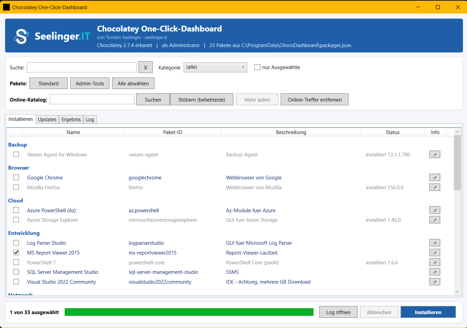The width and height of the screenshot is (467, 328).
Task: Click the Seelinger.IT logo in header
Action: [52, 36]
